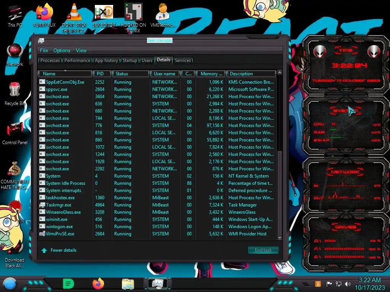The width and height of the screenshot is (390, 292).
Task: Sort by the Status column header
Action: (x=131, y=74)
